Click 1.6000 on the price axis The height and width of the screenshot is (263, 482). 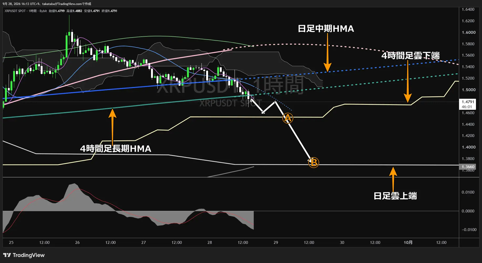click(469, 32)
